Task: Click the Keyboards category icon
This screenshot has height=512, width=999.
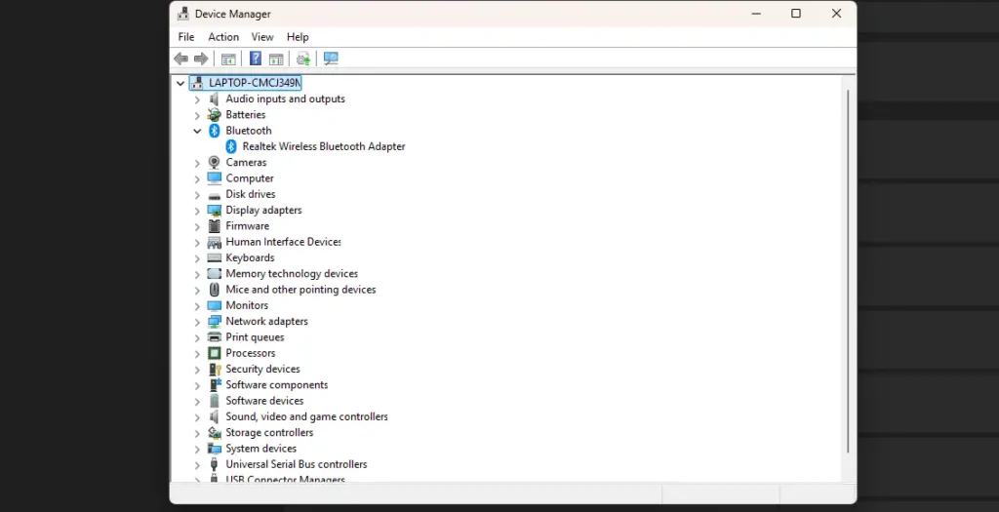Action: pos(214,257)
